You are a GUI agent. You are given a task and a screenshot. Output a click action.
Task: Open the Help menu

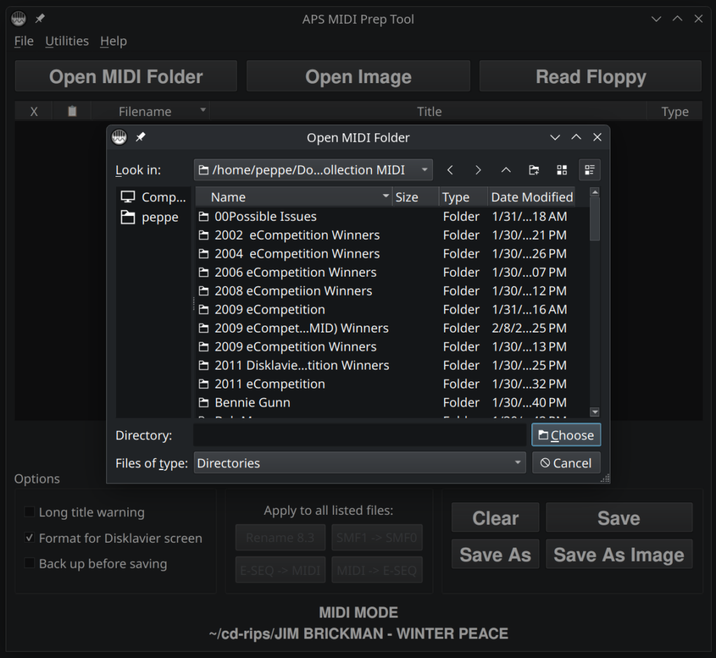point(113,41)
